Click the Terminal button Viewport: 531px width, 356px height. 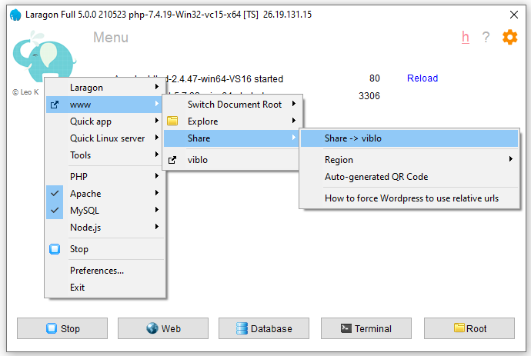[x=366, y=328]
